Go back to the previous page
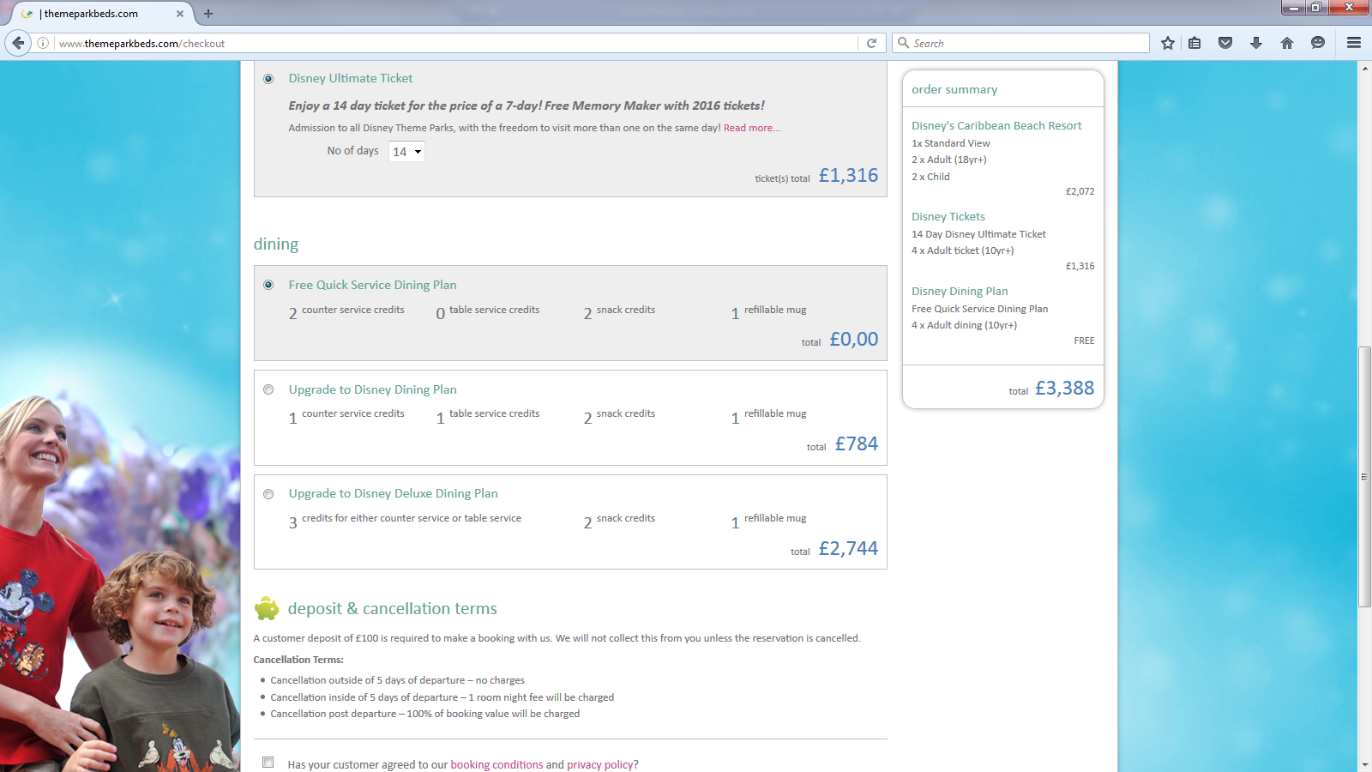The image size is (1372, 772). 18,43
